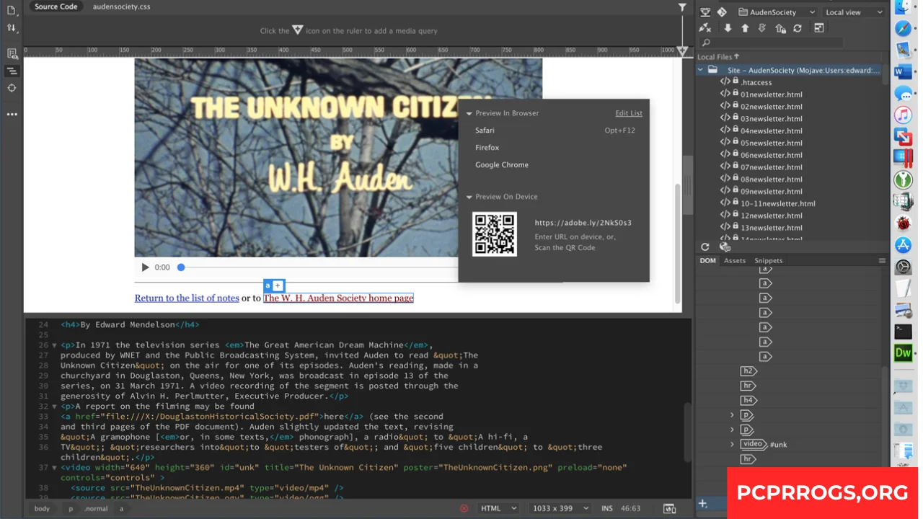Image resolution: width=923 pixels, height=519 pixels.
Task: Open the Music app in the Dock
Action: [x=903, y=115]
